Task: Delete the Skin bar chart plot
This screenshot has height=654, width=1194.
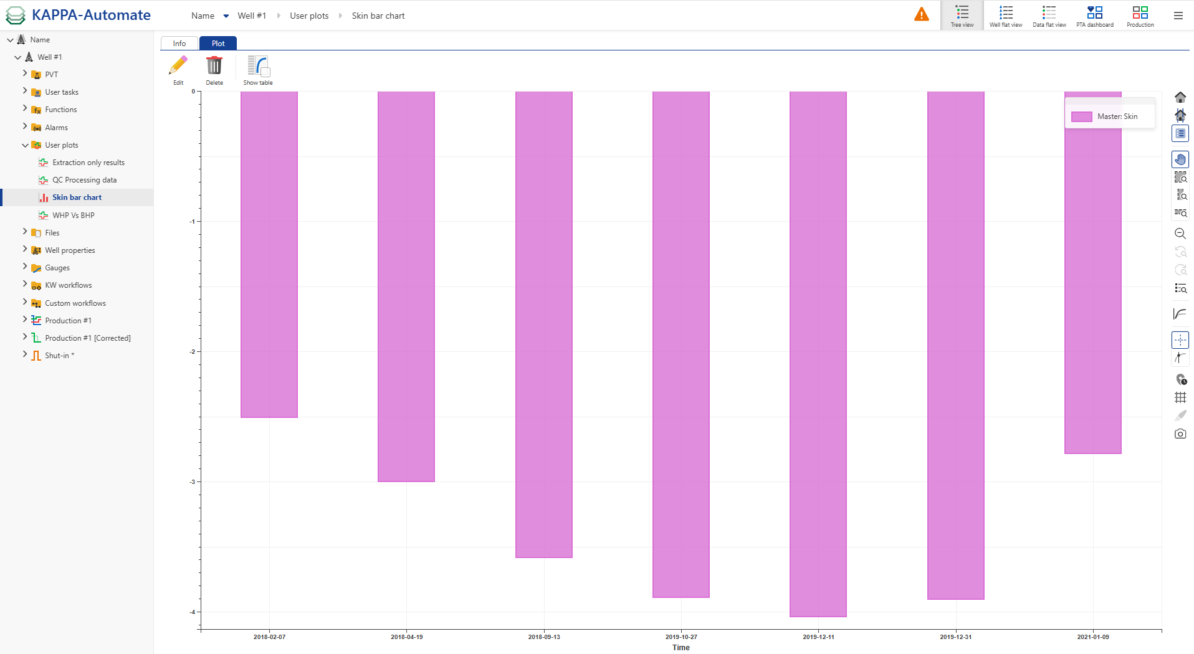Action: [x=214, y=69]
